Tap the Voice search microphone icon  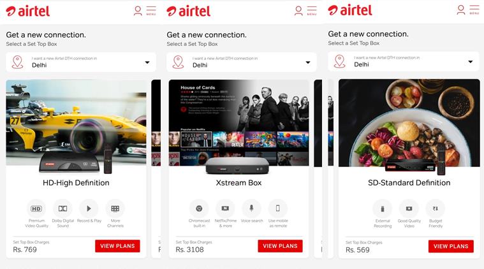252,209
